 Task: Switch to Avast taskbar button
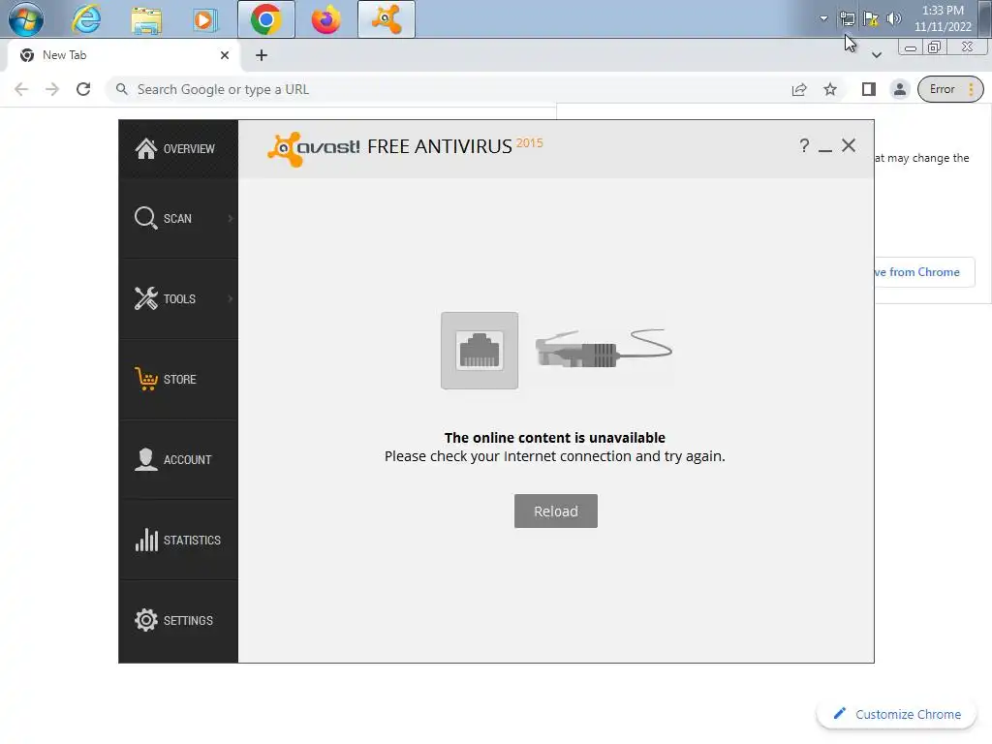pyautogui.click(x=387, y=19)
